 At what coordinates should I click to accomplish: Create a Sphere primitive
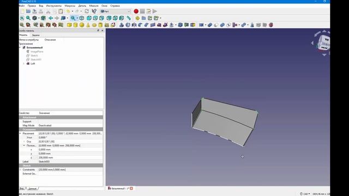82,25
